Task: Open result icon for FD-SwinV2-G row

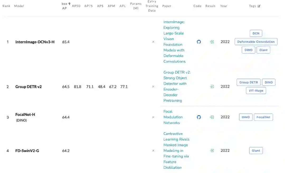Action: tap(212, 151)
